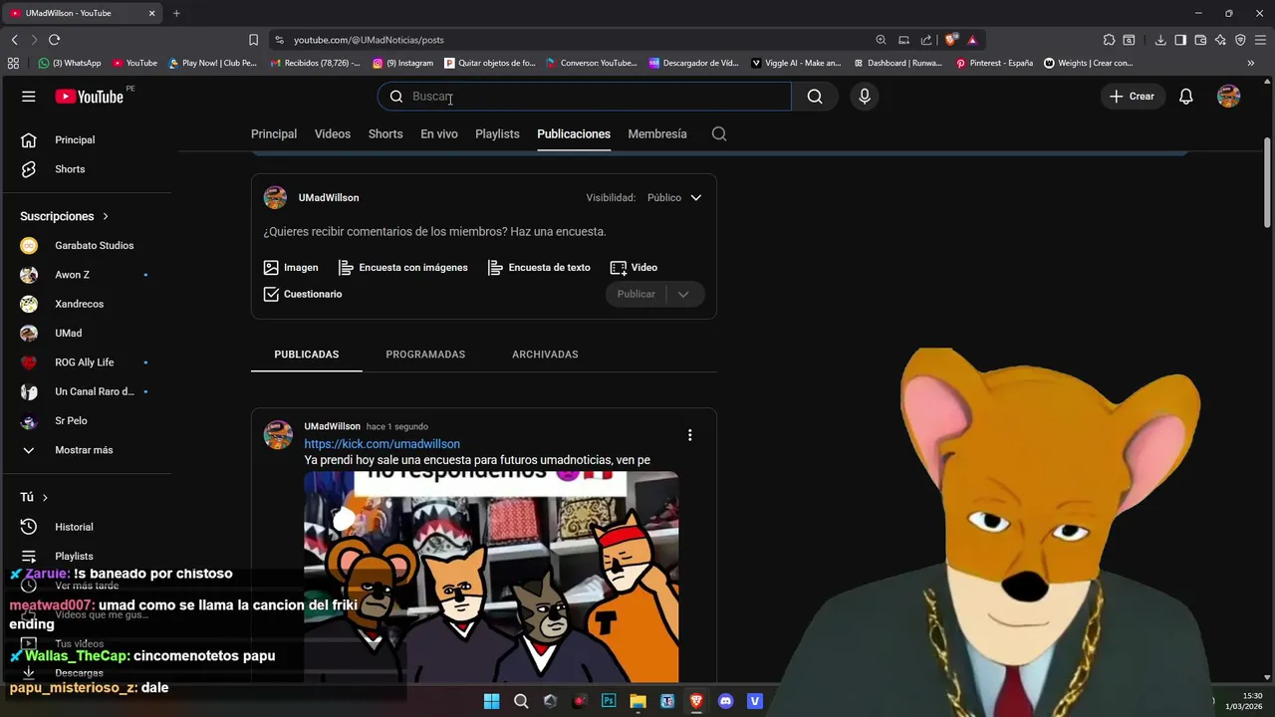Search within channel using tab-bar magnifier
Screen dimensions: 1275x717
click(x=719, y=133)
